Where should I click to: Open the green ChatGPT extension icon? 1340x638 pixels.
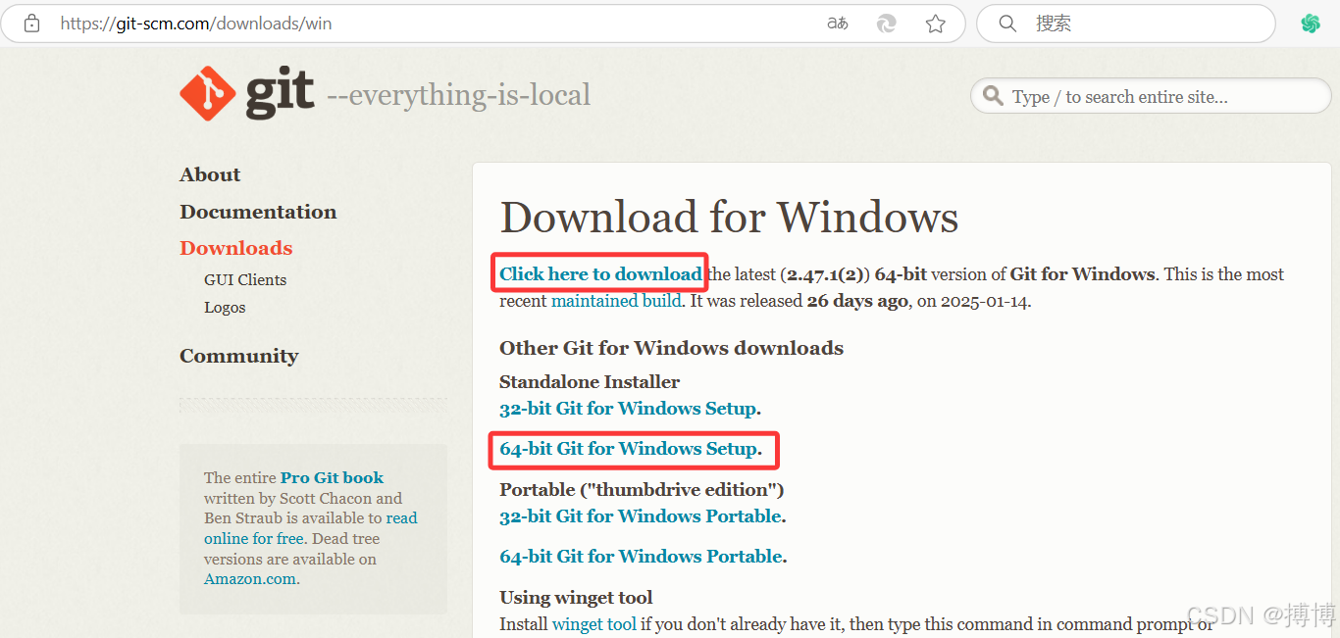(1311, 24)
